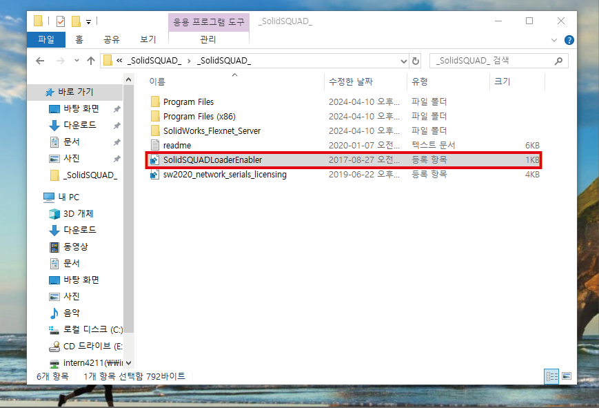
Task: Click the first _SolidSQUAD_ breadcrumb
Action: (154, 61)
